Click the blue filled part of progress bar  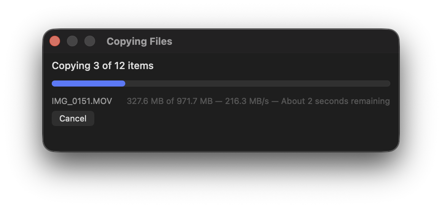pyautogui.click(x=87, y=84)
